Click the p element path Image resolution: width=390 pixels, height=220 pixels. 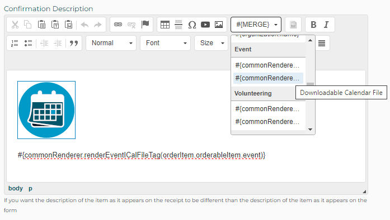tap(30, 189)
